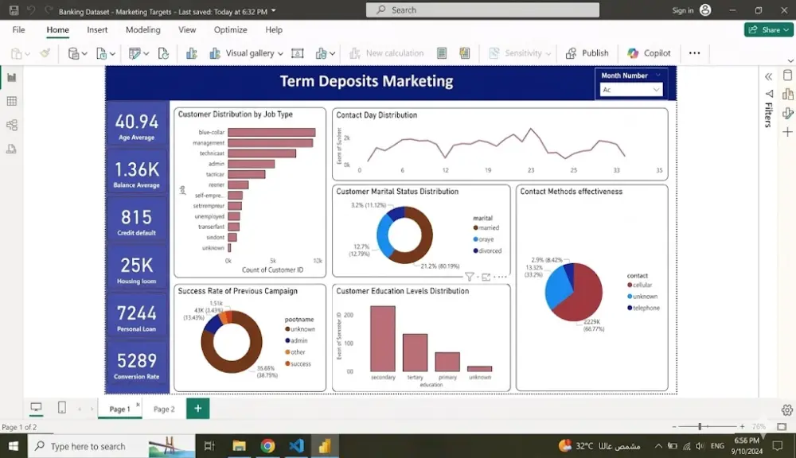The image size is (796, 458).
Task: Open the Month Number slicer dropdown
Action: coord(657,88)
